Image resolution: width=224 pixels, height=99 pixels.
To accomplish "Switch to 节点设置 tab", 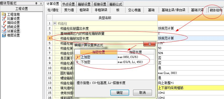I will pyautogui.click(x=69, y=4).
